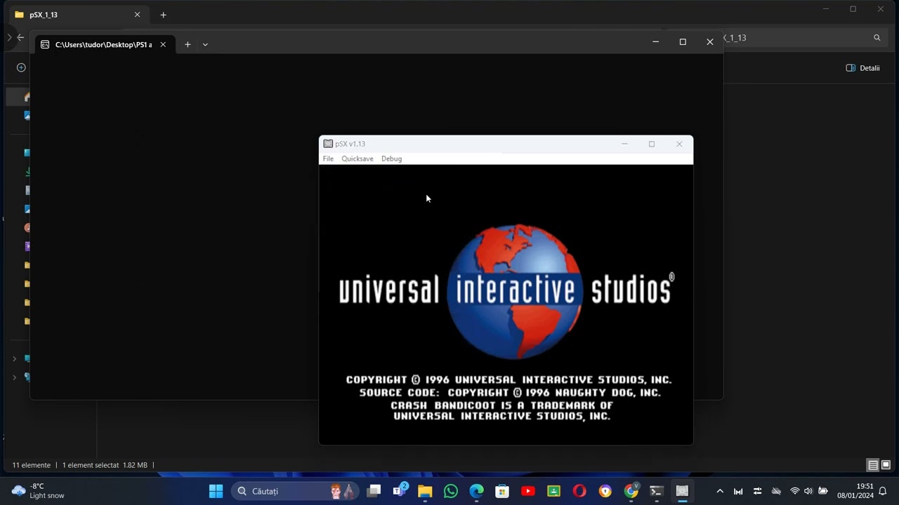Click the crossed-out cloud sync tray icon

[776, 491]
